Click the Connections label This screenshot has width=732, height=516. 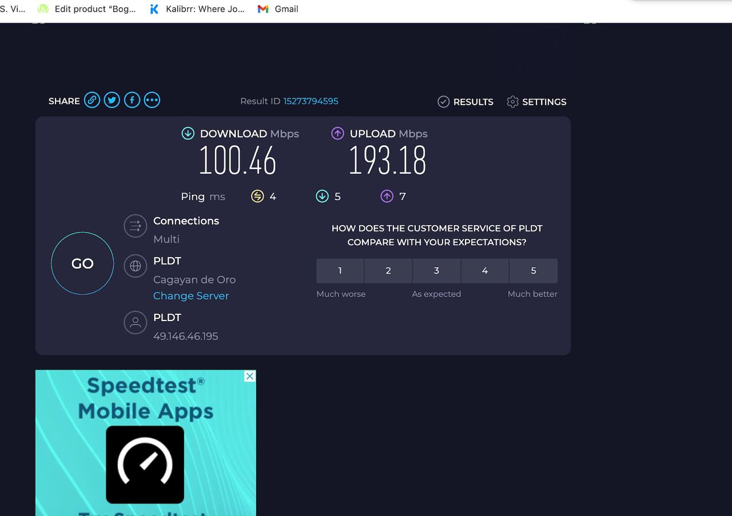(186, 221)
